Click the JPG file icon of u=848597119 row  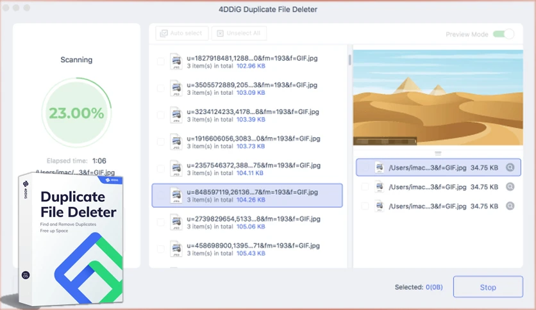pyautogui.click(x=176, y=195)
